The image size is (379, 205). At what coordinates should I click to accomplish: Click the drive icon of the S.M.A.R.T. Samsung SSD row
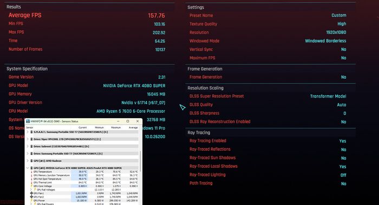tap(31, 132)
